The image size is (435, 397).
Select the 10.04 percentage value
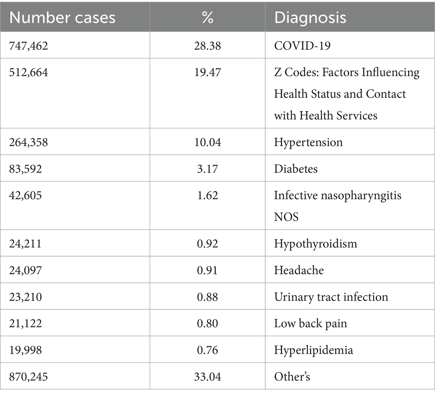207,142
